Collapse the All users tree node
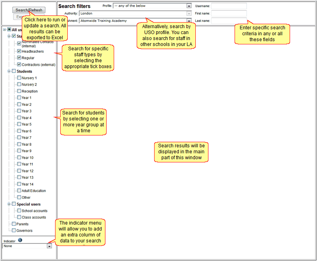Screen dimensions: 317x261 tap(4, 30)
